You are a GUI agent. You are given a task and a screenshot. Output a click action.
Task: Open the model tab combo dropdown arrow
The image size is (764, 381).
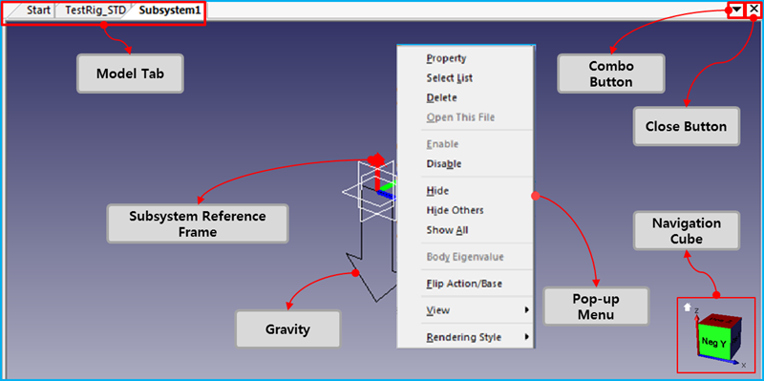[x=736, y=10]
